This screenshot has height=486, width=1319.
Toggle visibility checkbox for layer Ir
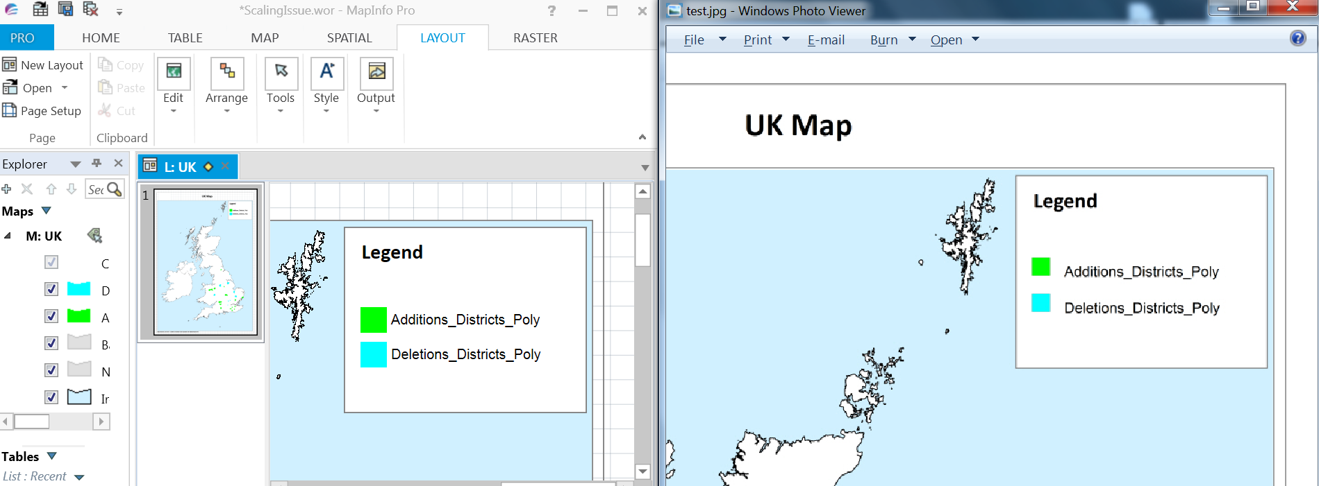51,397
